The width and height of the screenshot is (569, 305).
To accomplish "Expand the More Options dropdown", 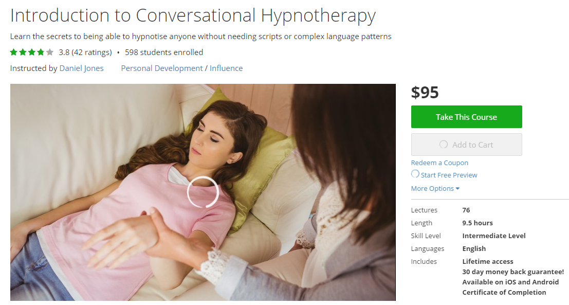I will 435,188.
